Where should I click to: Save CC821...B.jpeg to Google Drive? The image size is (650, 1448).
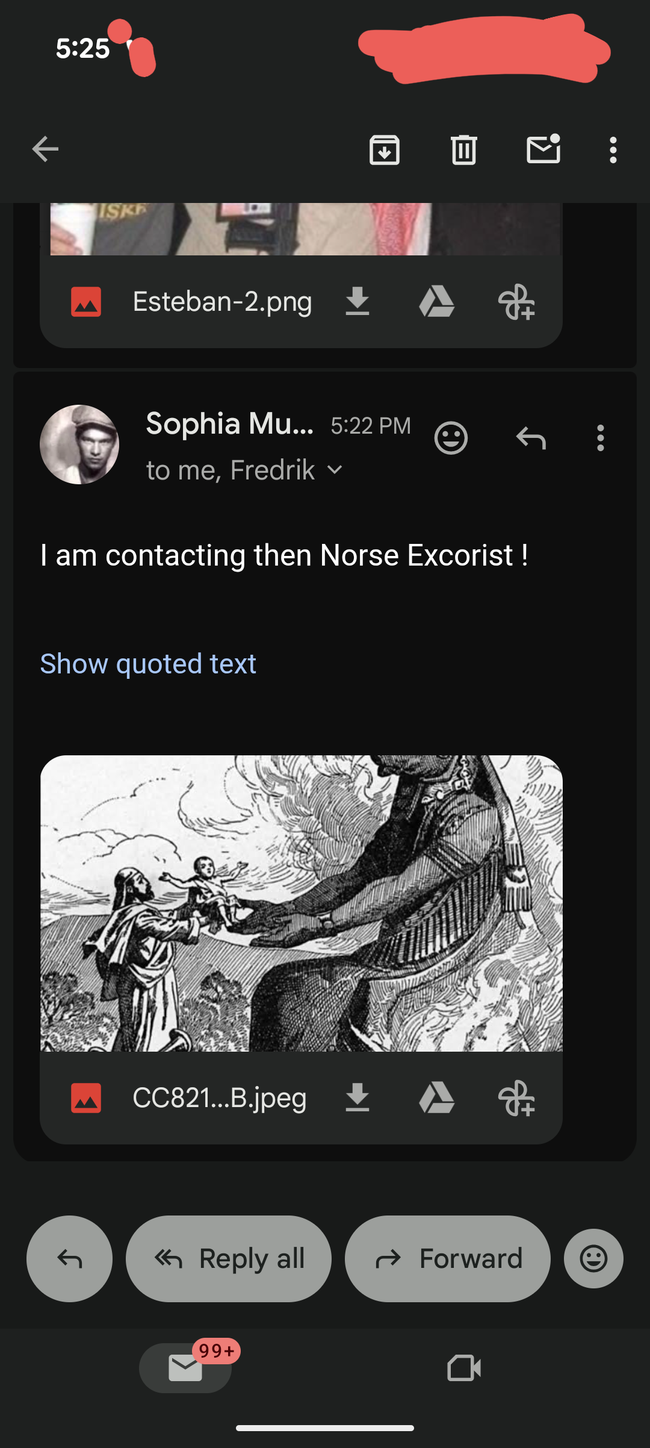click(x=436, y=1097)
